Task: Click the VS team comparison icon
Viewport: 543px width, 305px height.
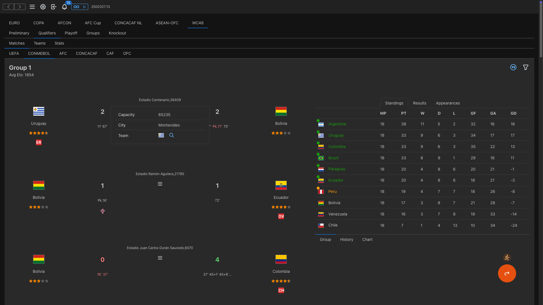Action: click(x=513, y=67)
